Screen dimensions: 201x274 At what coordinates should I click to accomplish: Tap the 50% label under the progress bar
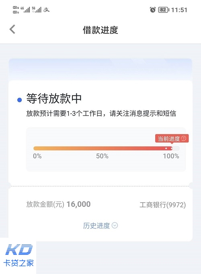coord(103,156)
